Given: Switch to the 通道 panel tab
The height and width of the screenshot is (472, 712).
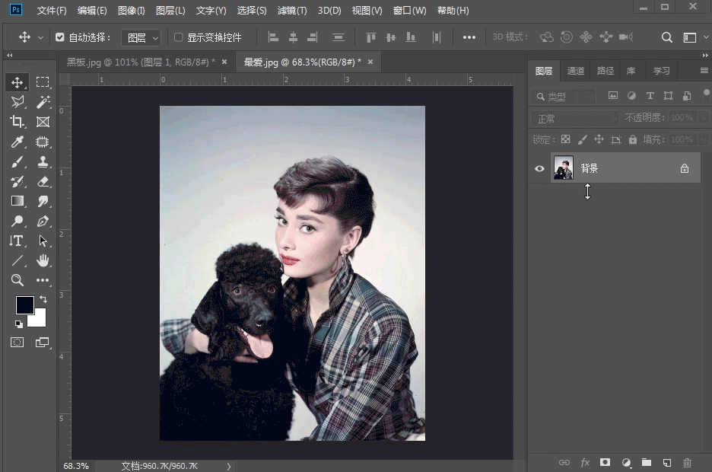Looking at the screenshot, I should pos(576,71).
